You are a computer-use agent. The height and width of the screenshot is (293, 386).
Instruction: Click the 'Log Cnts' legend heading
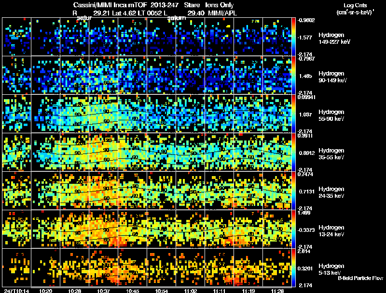355,5
